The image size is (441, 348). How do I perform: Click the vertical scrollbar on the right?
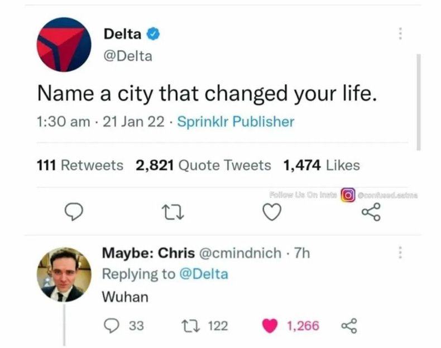pyautogui.click(x=419, y=100)
